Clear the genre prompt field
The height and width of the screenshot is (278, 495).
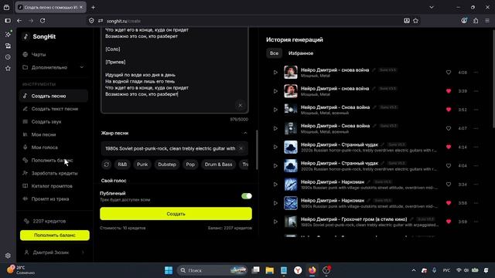tap(241, 148)
